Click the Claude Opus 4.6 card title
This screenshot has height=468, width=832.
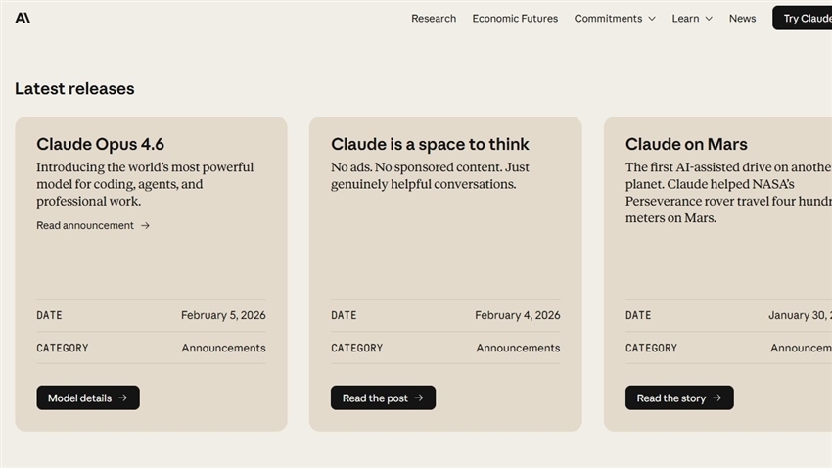pos(101,145)
